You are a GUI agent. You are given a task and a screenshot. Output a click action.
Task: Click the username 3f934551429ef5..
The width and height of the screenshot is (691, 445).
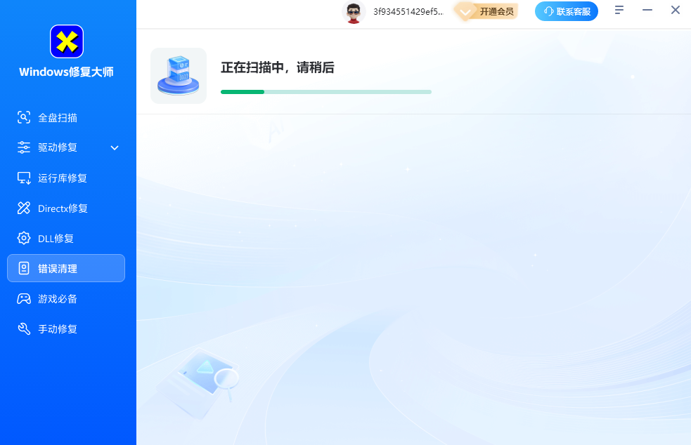pos(408,12)
